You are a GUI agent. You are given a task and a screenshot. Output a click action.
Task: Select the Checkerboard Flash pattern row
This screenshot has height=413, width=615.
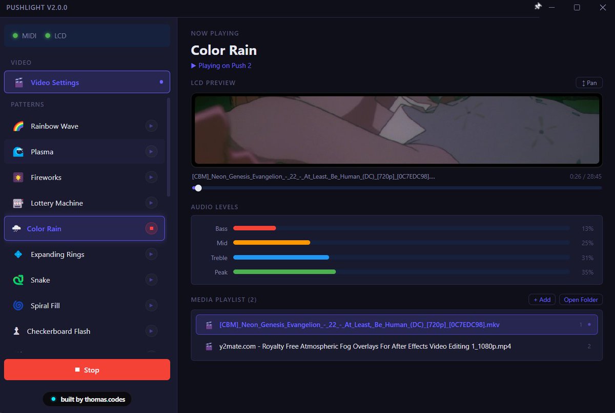(85, 331)
